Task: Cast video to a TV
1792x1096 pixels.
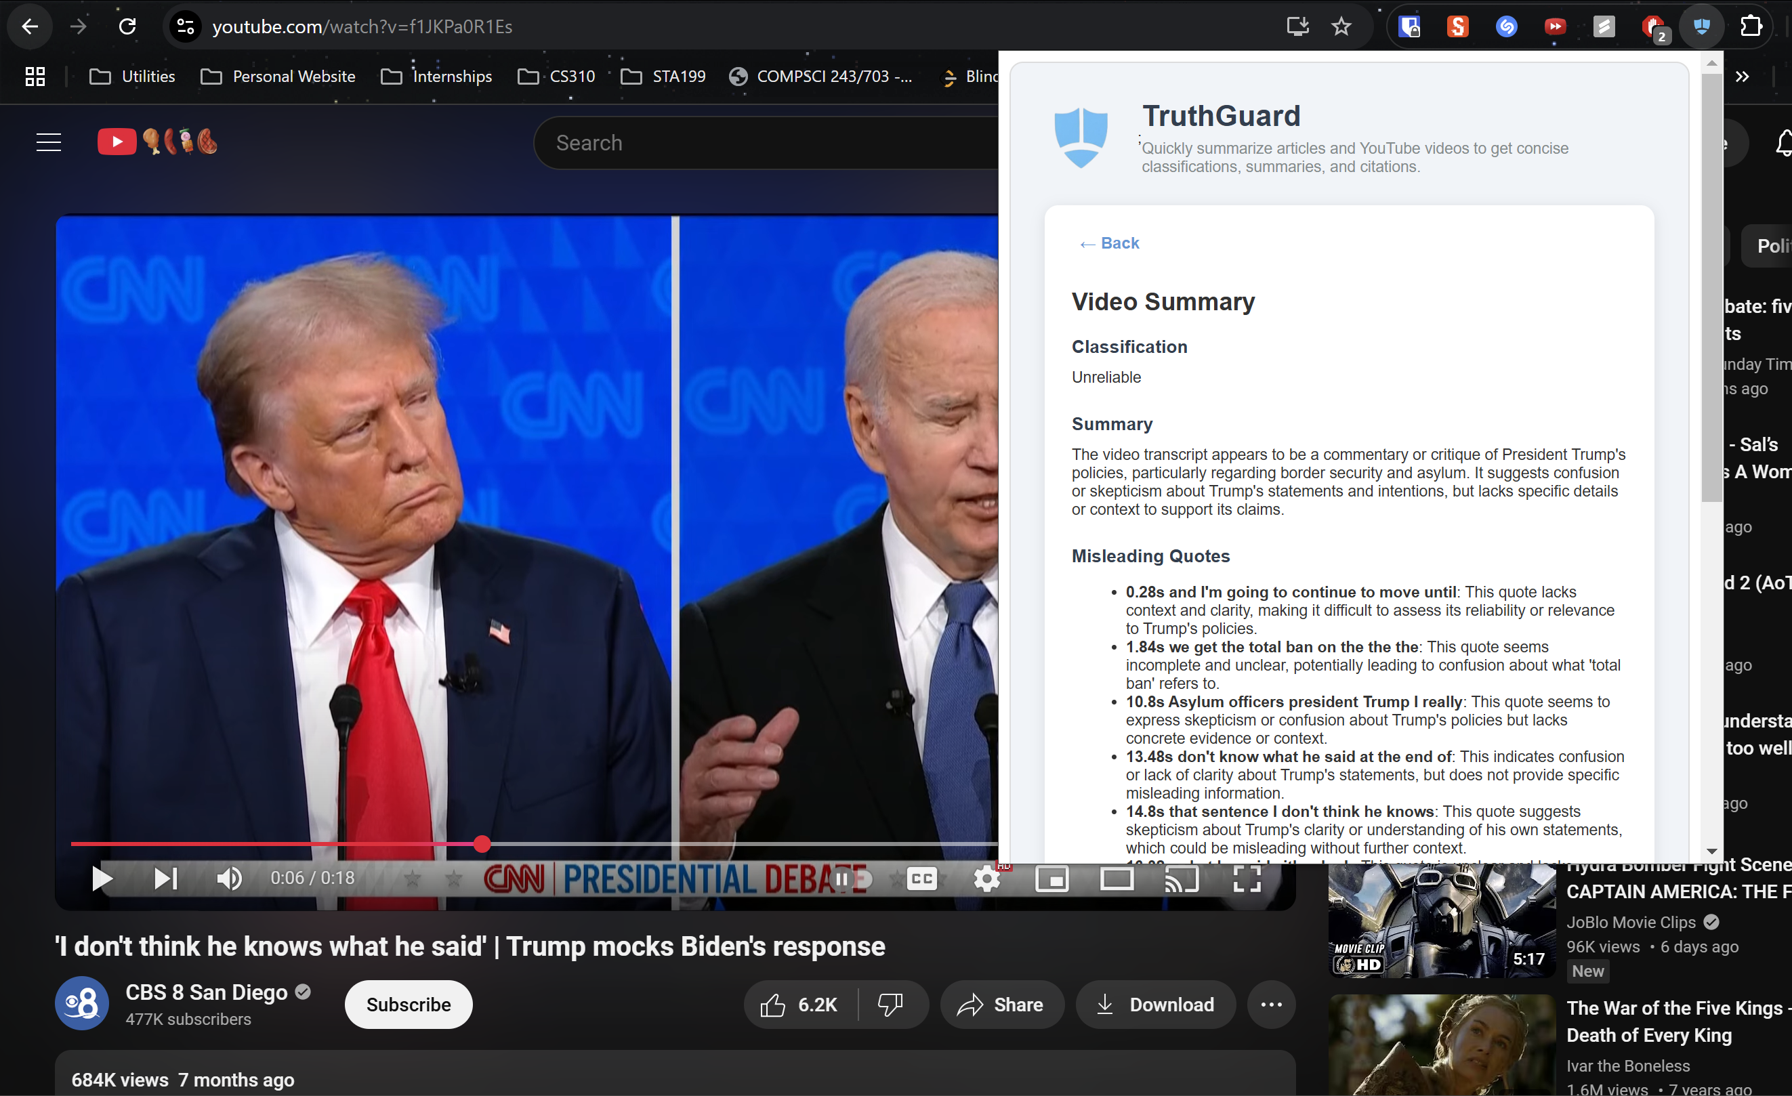Action: 1181,879
